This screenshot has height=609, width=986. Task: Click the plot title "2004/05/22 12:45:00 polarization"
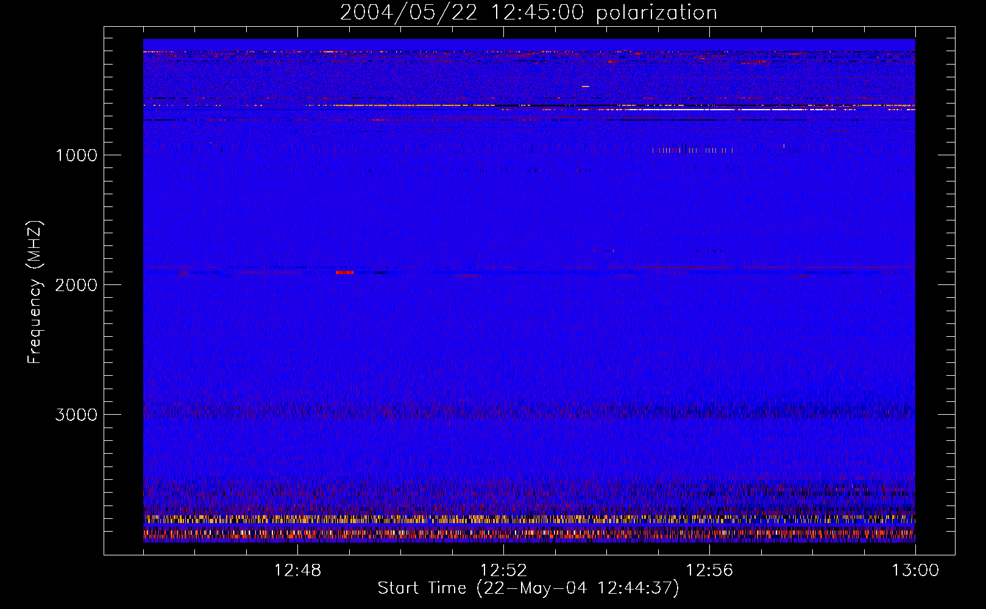coord(528,13)
